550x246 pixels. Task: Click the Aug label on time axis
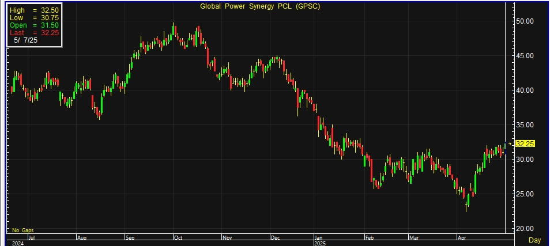click(81, 237)
